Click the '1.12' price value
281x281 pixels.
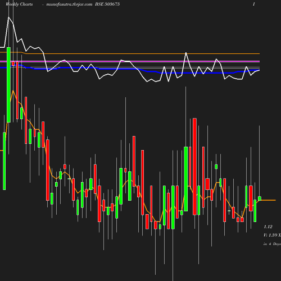tap(268, 226)
